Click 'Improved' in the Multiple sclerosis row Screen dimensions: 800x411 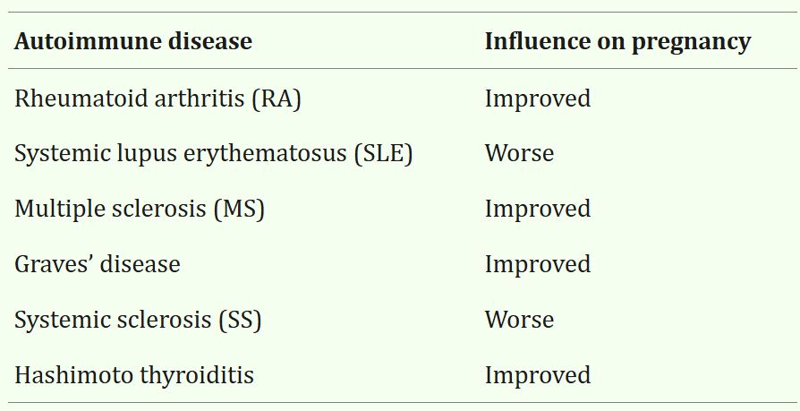[x=537, y=209]
